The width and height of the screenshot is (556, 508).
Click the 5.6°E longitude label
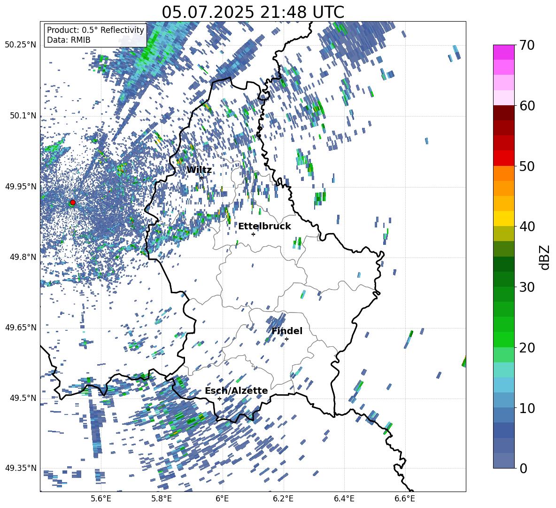pyautogui.click(x=101, y=499)
